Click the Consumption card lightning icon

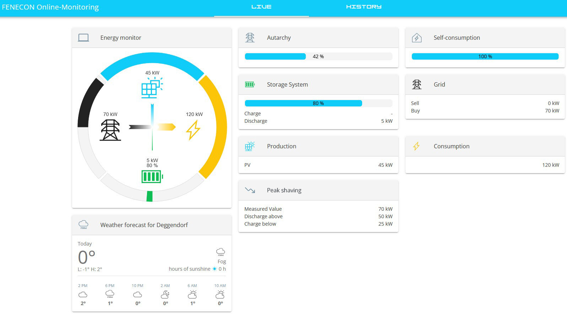[416, 146]
